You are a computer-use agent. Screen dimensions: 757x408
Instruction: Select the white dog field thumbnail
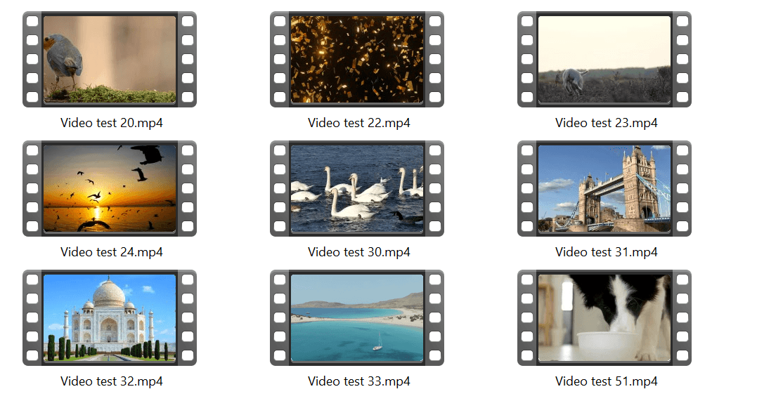pyautogui.click(x=604, y=59)
